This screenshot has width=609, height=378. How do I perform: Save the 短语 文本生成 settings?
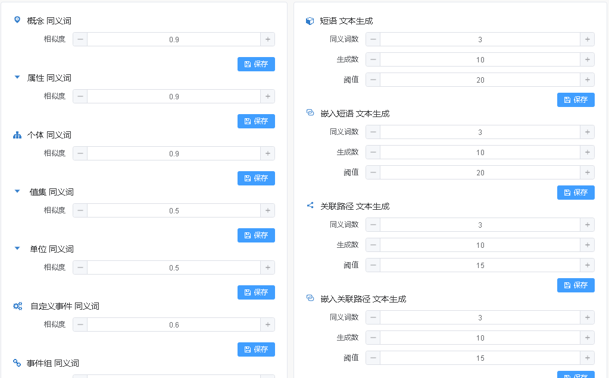[575, 99]
